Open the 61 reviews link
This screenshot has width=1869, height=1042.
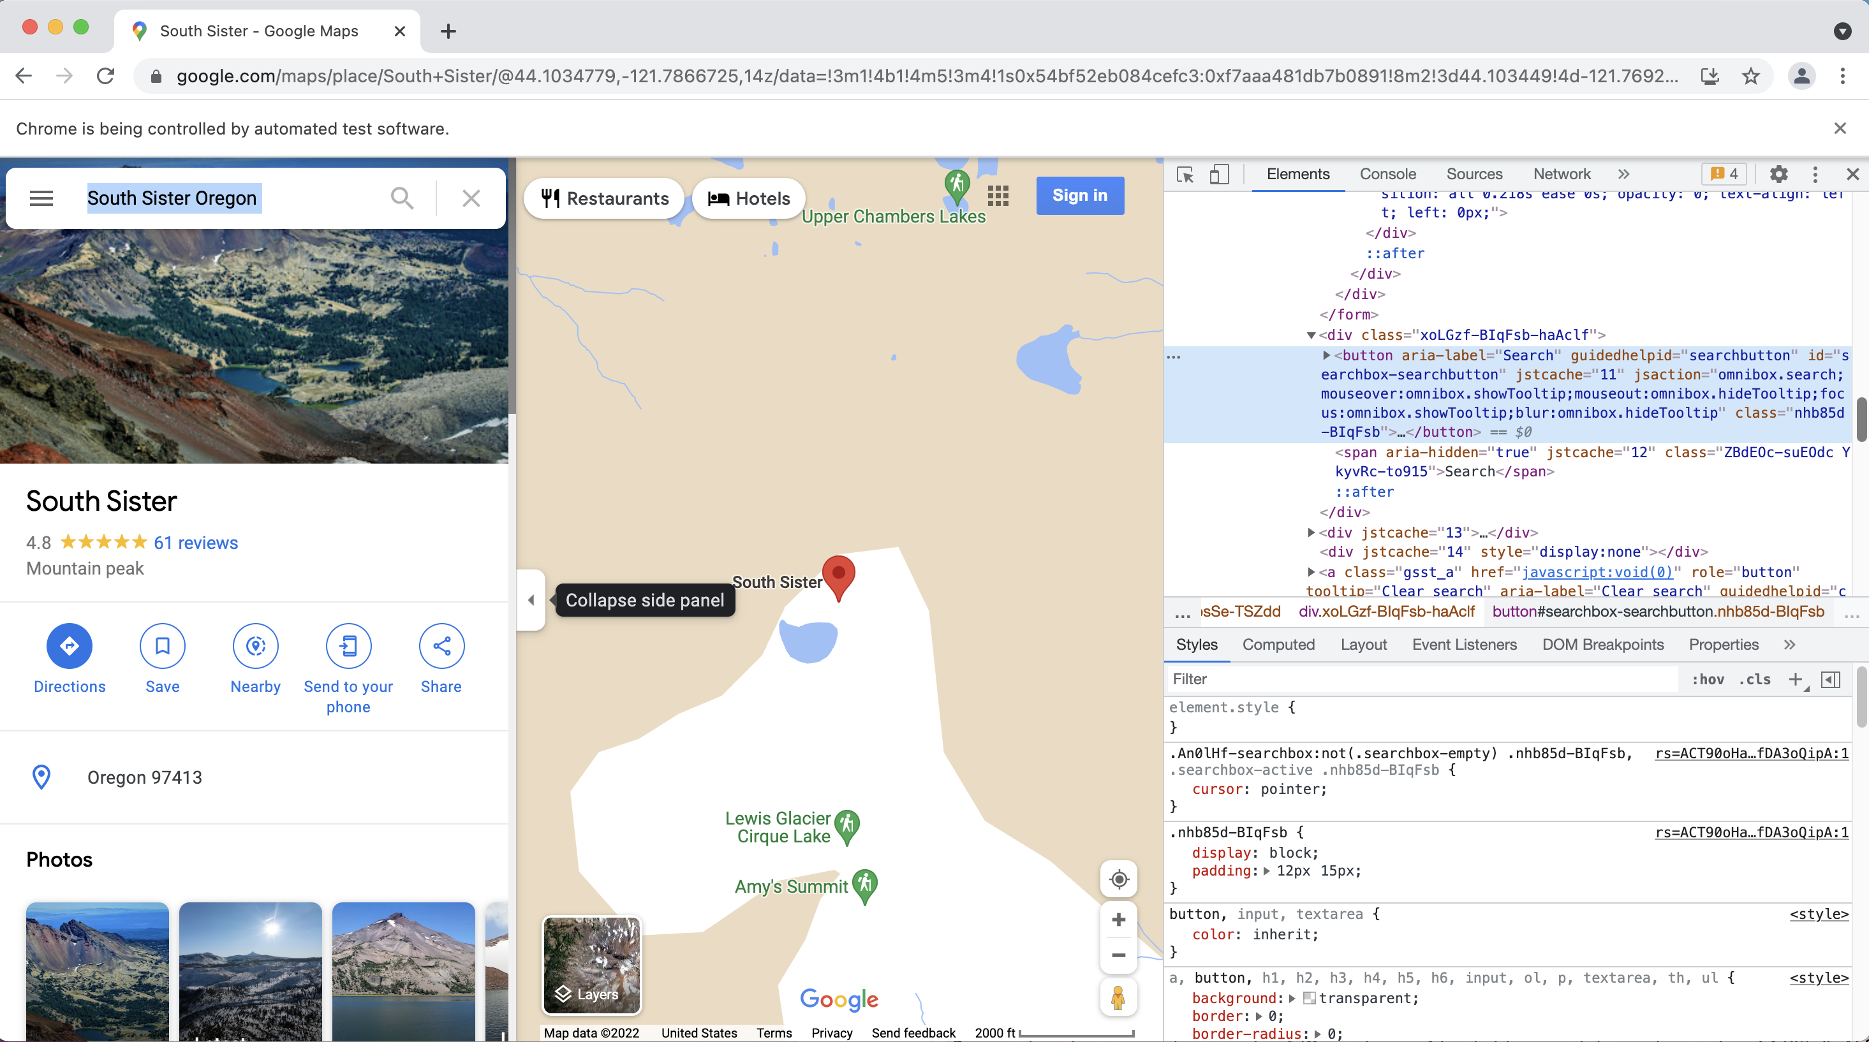pyautogui.click(x=196, y=543)
